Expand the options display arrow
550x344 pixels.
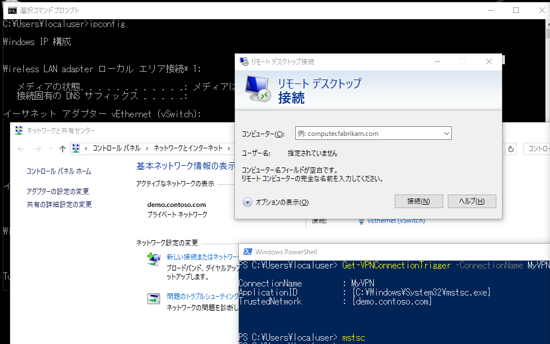[x=247, y=202]
